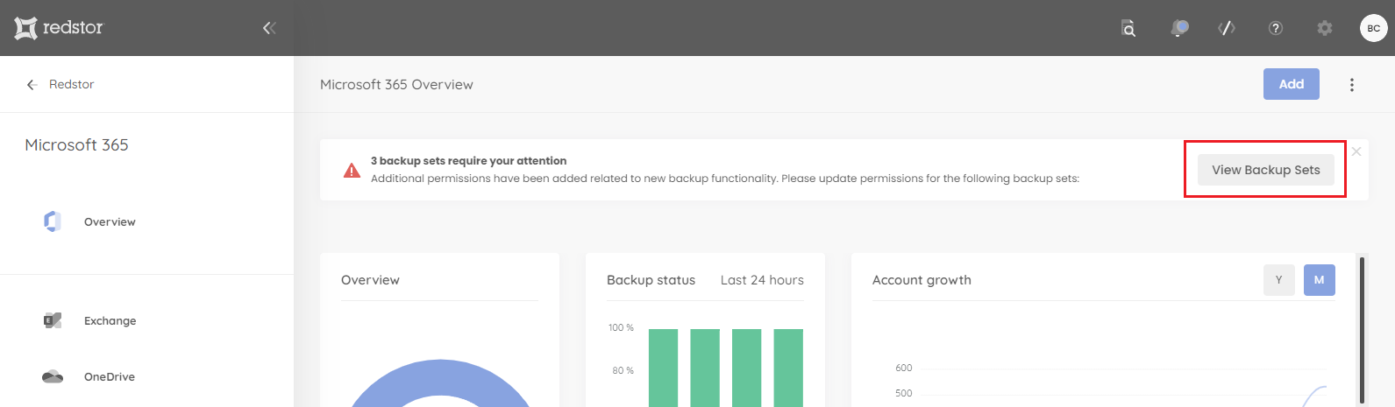This screenshot has height=407, width=1395.
Task: Click the red warning triangle icon
Action: (352, 170)
